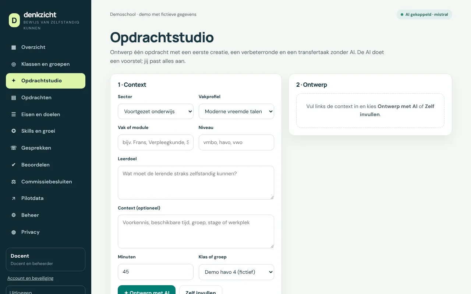The width and height of the screenshot is (471, 294).
Task: Open the Privacy page
Action: coord(46,232)
